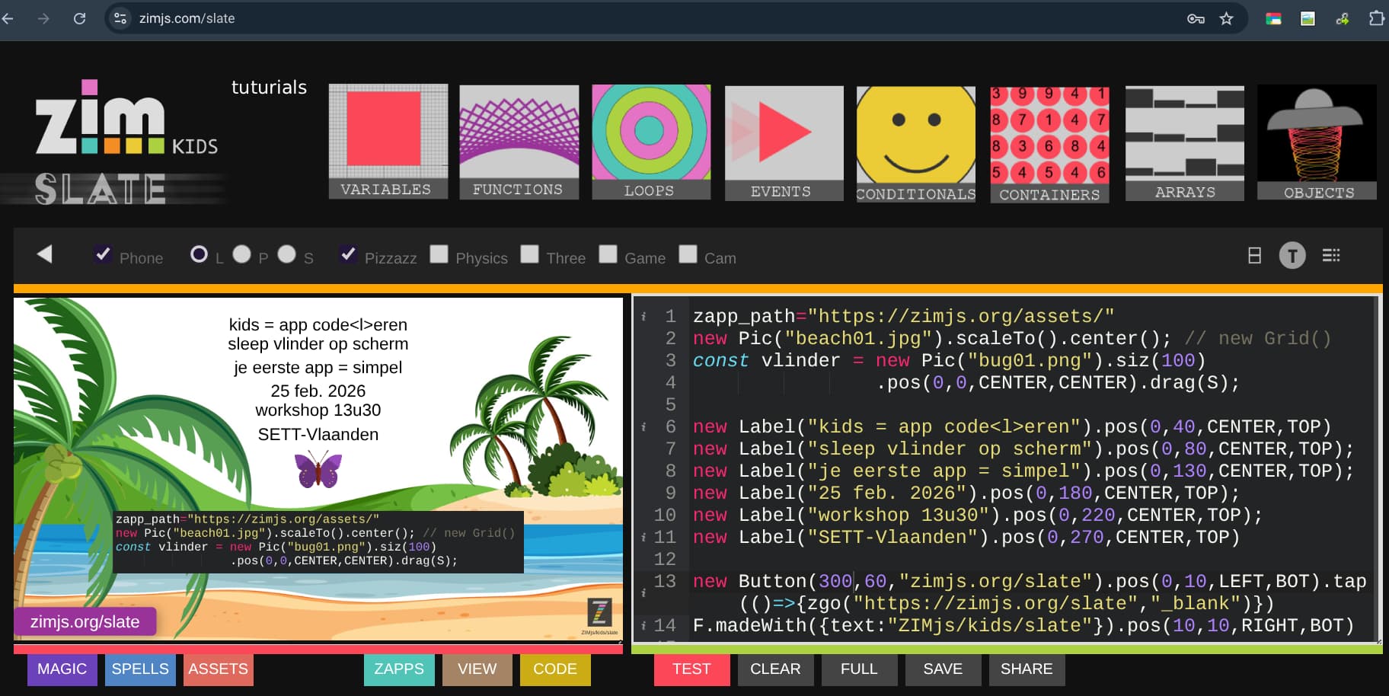Disable the Pizzazz checkbox
The width and height of the screenshot is (1389, 696).
coord(348,254)
